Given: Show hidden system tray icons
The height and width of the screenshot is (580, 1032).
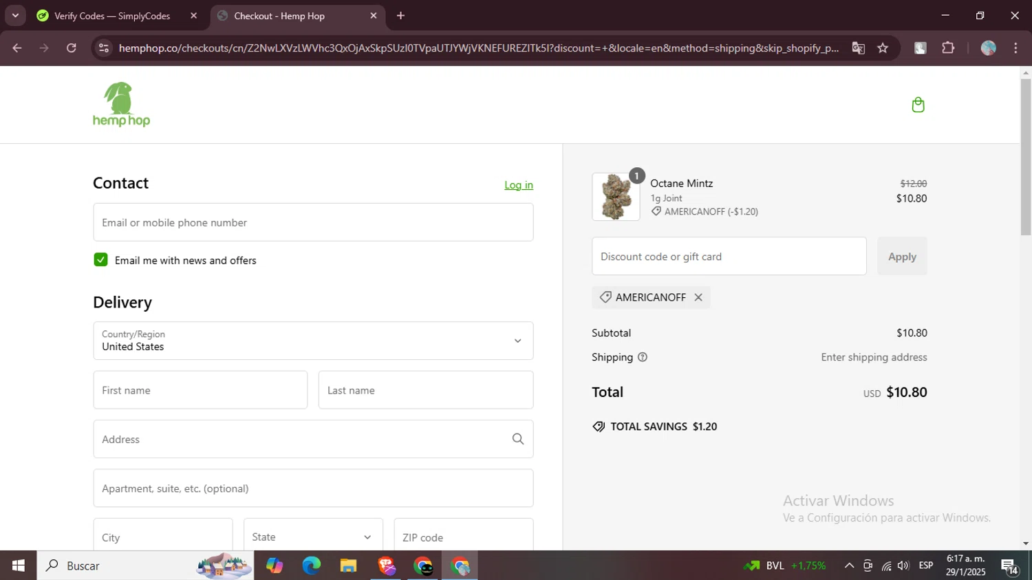Looking at the screenshot, I should coord(849,566).
